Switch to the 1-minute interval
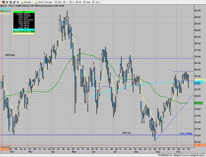The width and height of the screenshot is (206, 157). (x=65, y=2)
